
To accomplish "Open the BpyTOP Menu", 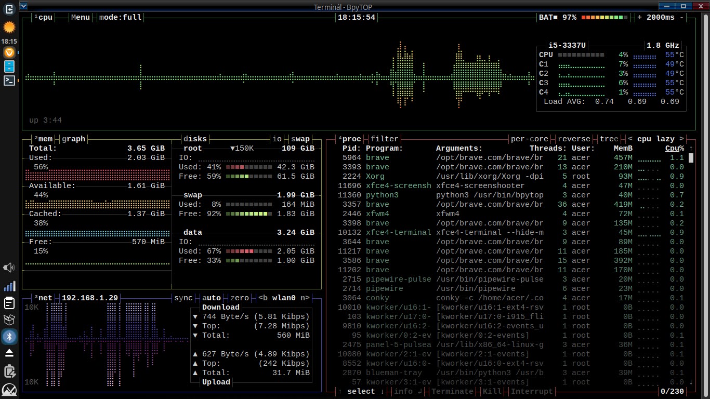I will point(81,17).
